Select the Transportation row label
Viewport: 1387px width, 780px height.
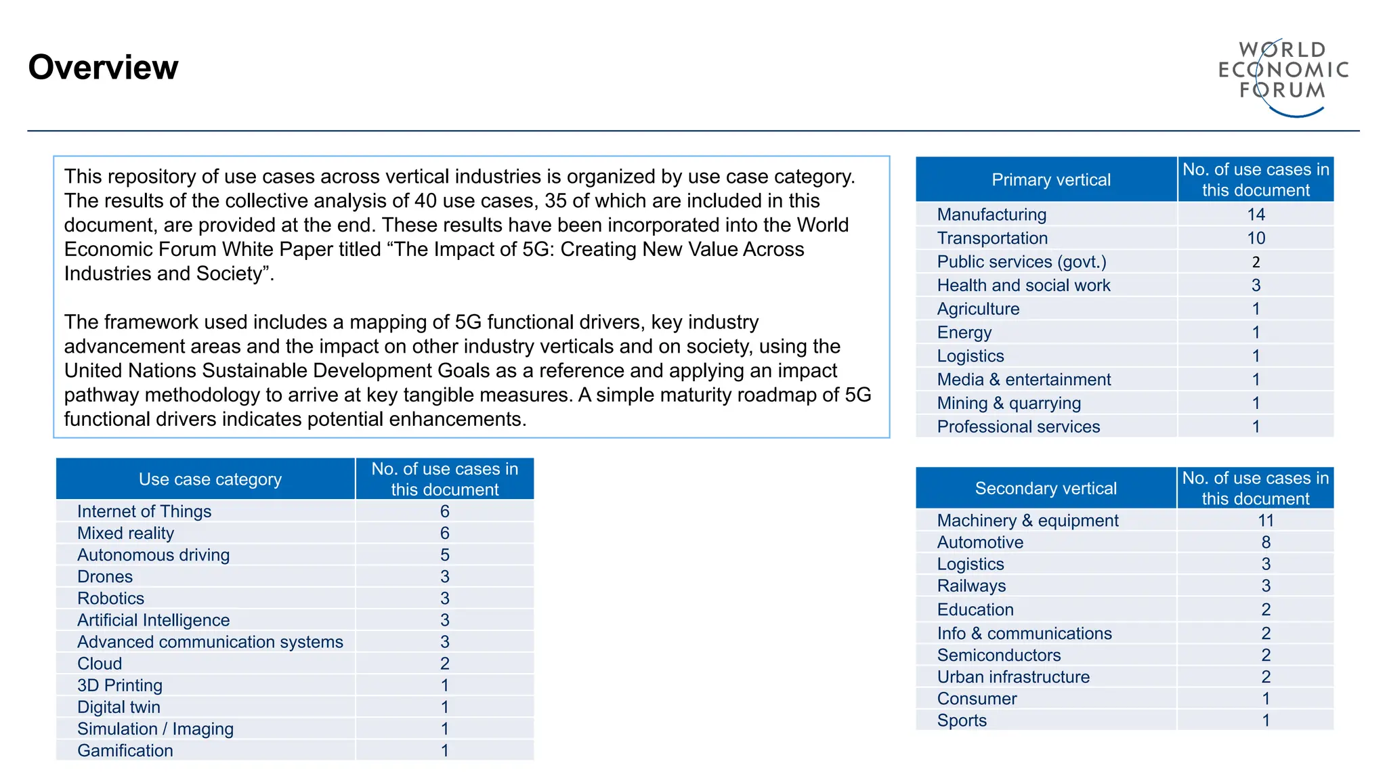point(992,238)
